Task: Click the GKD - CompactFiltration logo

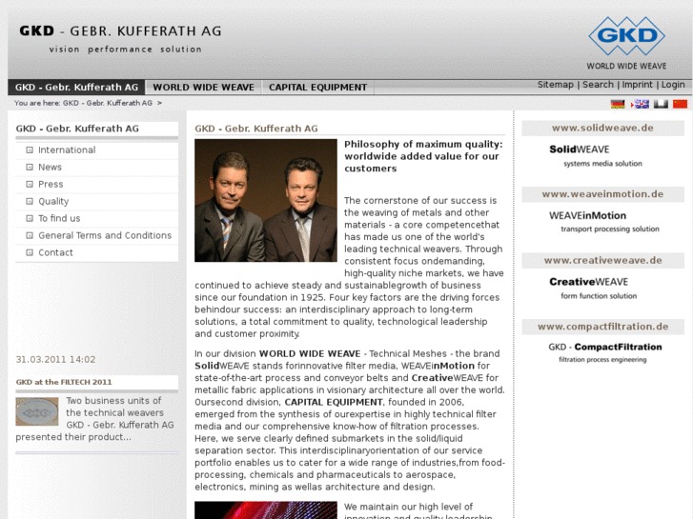Action: (605, 352)
